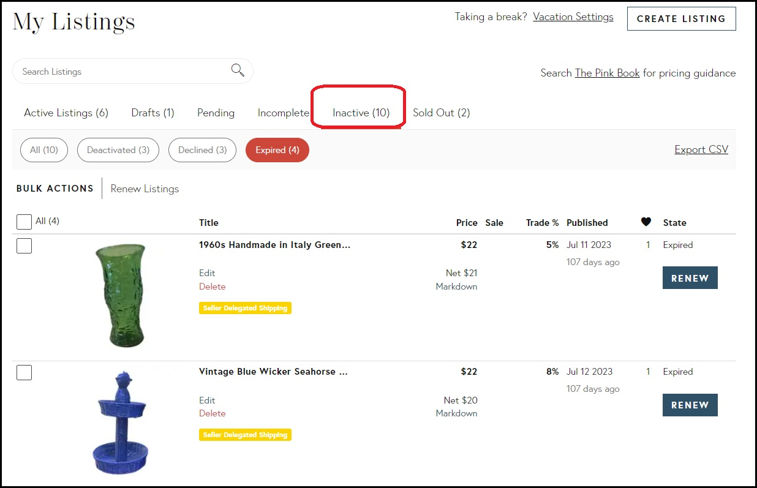Click the seahorse listing Seller Delegated Shipping badge
Screen dimensions: 757x488
click(245, 435)
